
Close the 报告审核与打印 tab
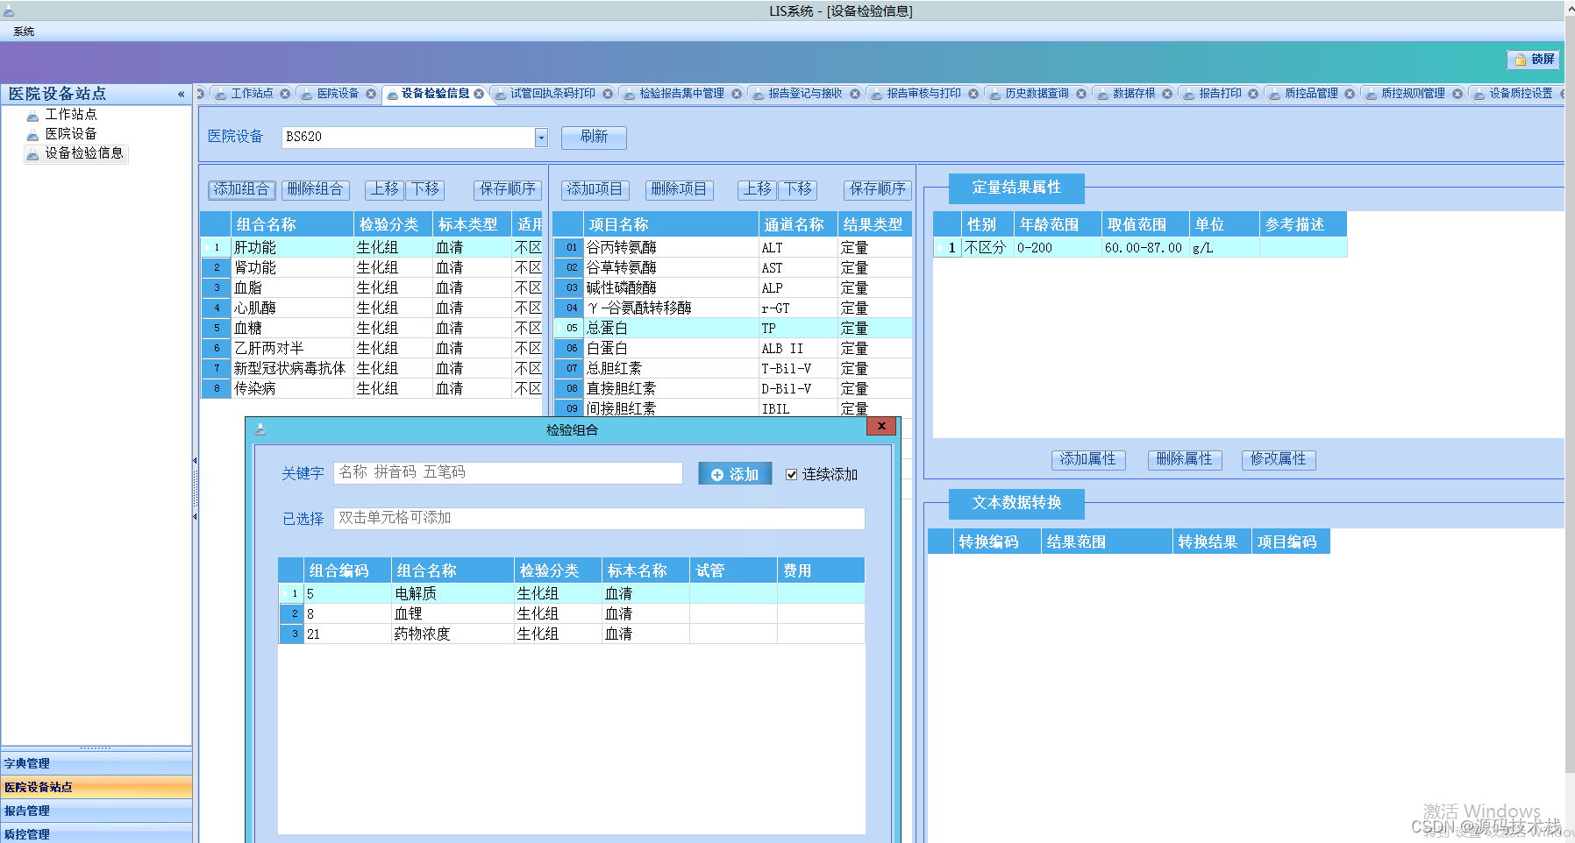pyautogui.click(x=973, y=94)
